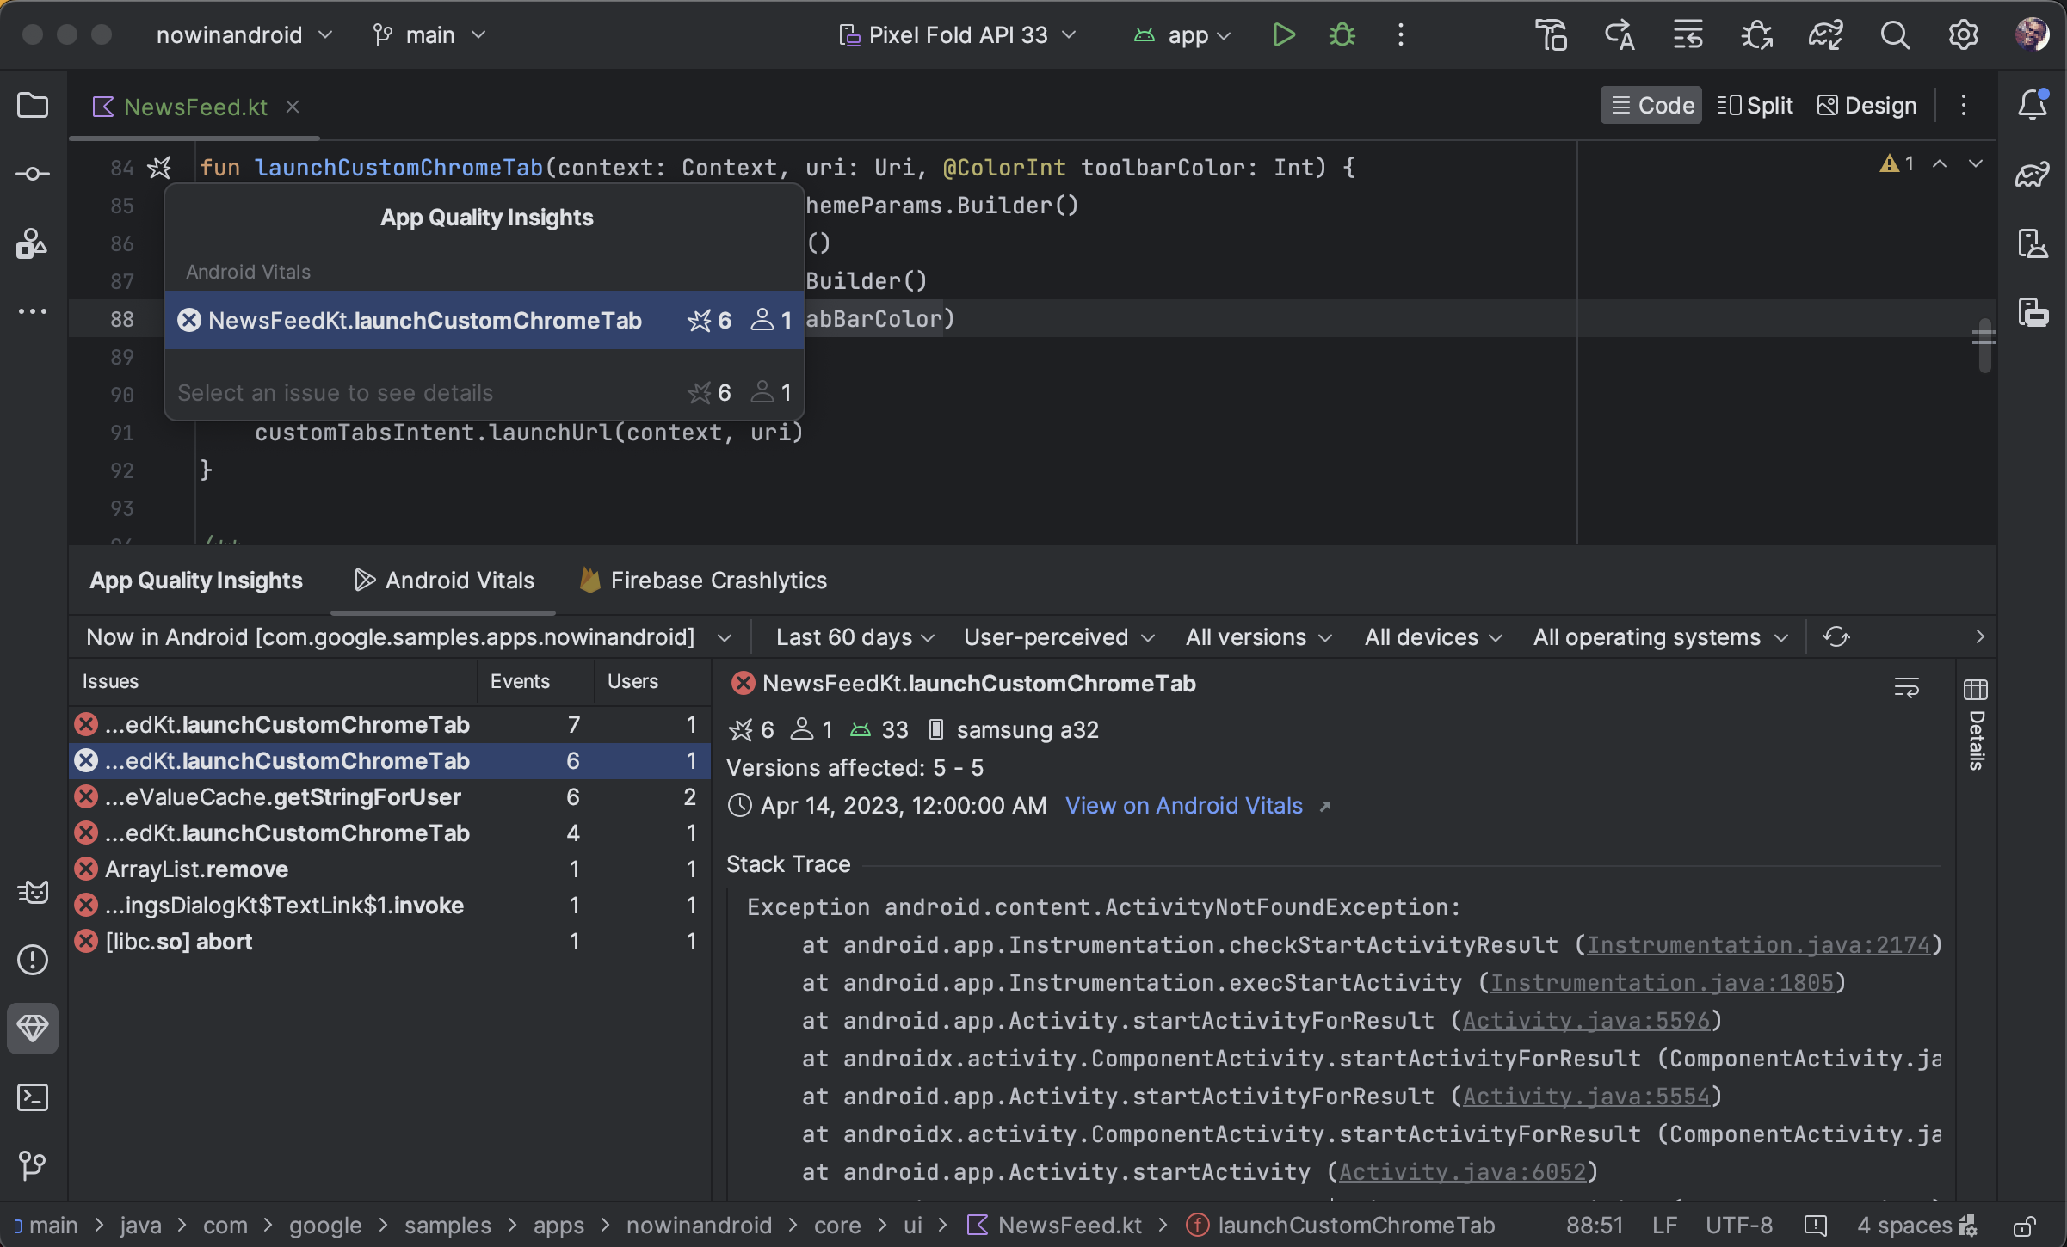Toggle the User-perceived filter dropdown

click(x=1057, y=637)
